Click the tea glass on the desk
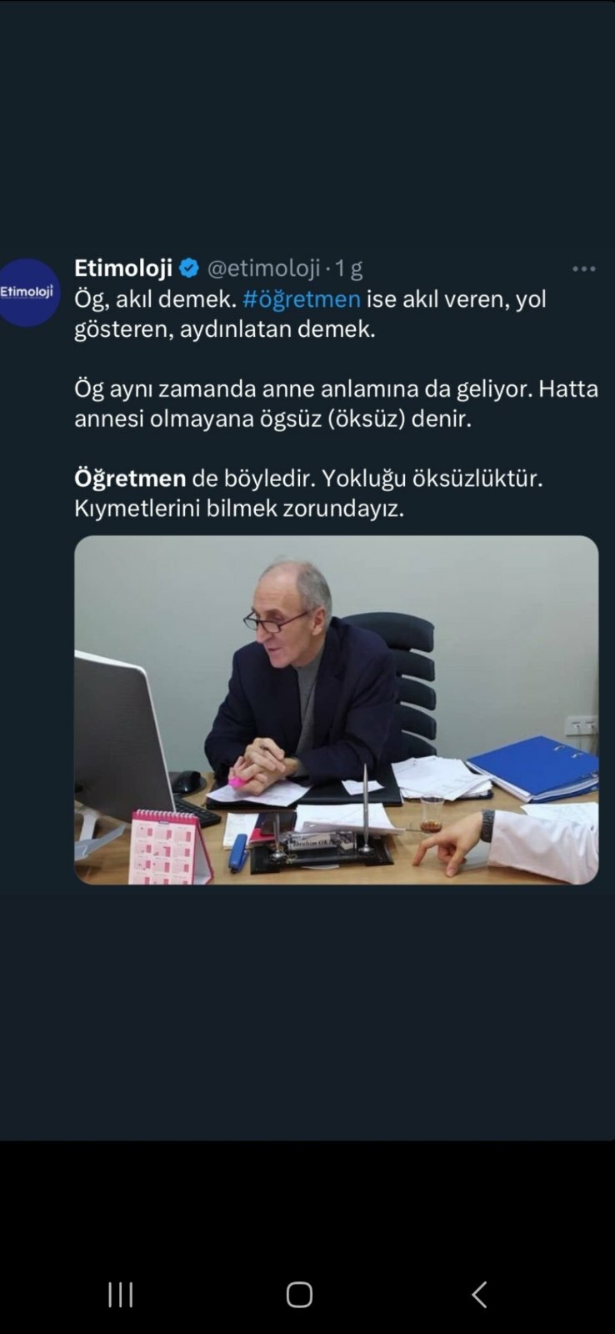Viewport: 615px width, 1334px height. [431, 813]
